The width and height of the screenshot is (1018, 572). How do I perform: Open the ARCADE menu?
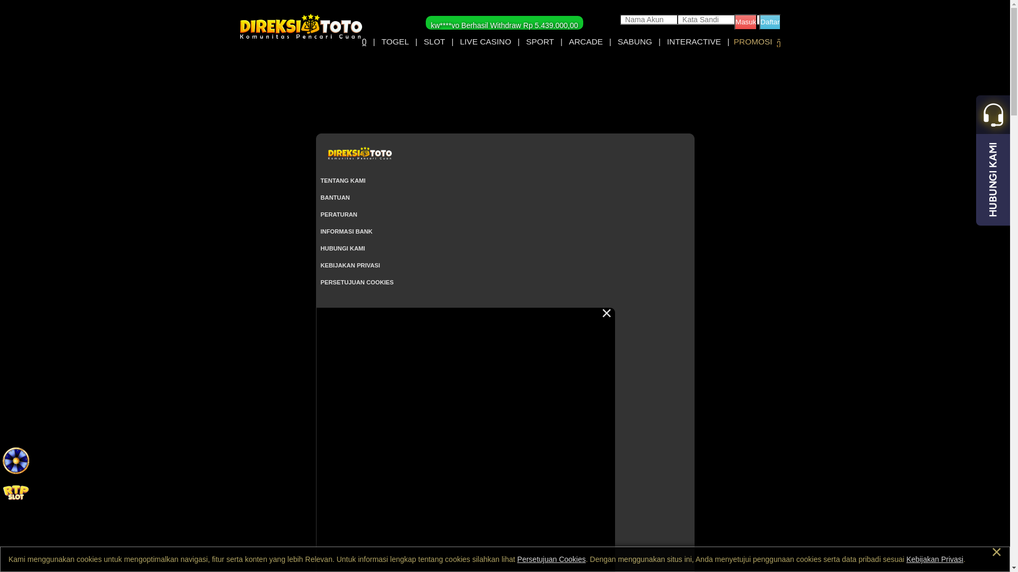pos(586,42)
